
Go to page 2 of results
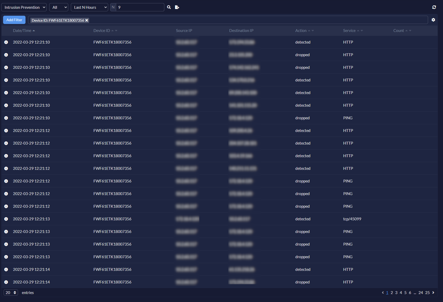[392, 293]
